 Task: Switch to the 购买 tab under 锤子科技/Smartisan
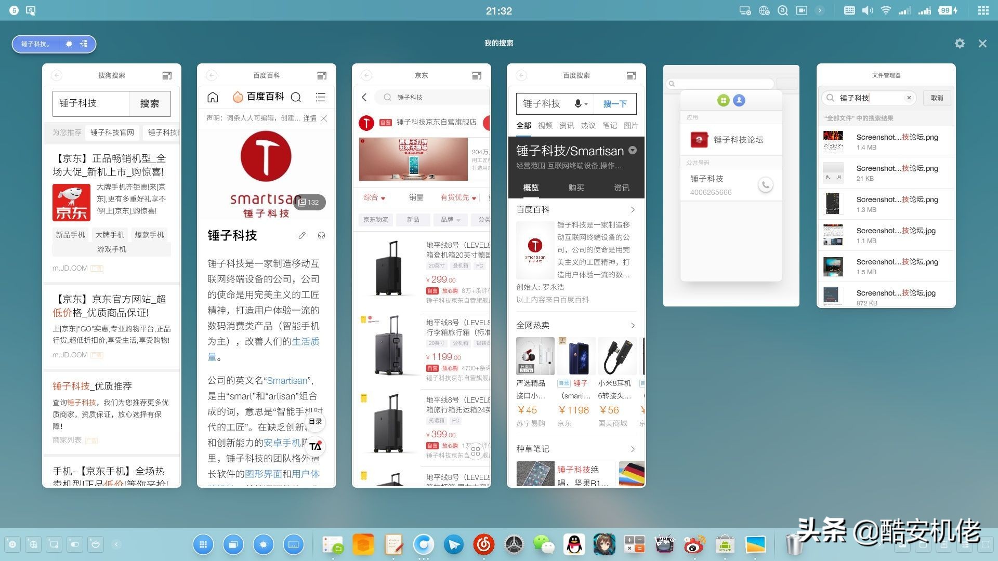pyautogui.click(x=576, y=188)
